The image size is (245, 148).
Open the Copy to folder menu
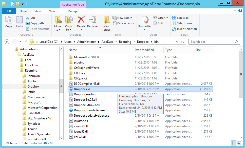coord(68,23)
